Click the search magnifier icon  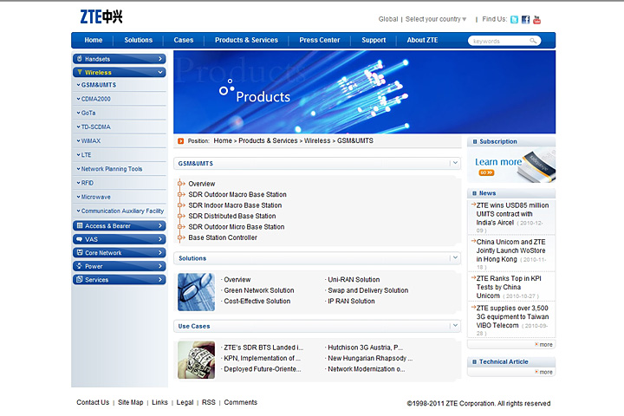tap(534, 41)
